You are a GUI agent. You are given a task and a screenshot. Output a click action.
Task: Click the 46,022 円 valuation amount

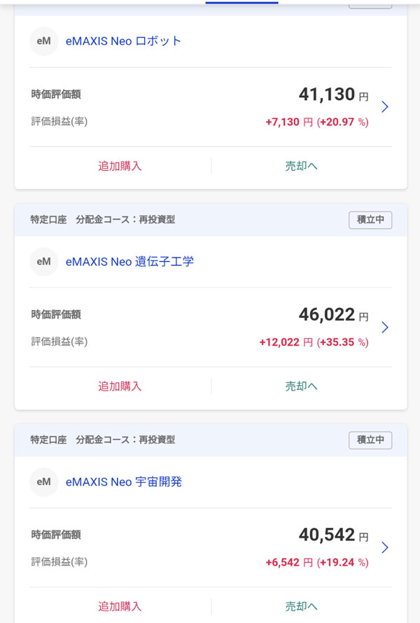point(332,315)
